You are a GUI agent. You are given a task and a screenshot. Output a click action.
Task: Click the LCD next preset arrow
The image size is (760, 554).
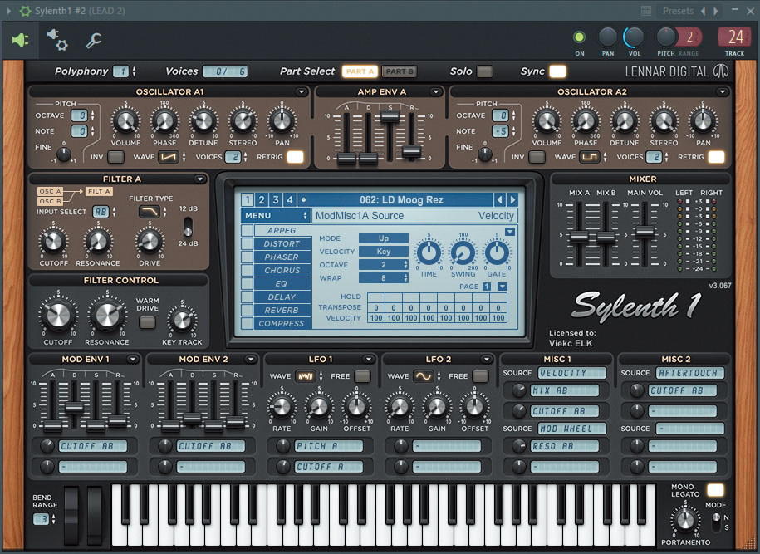512,199
